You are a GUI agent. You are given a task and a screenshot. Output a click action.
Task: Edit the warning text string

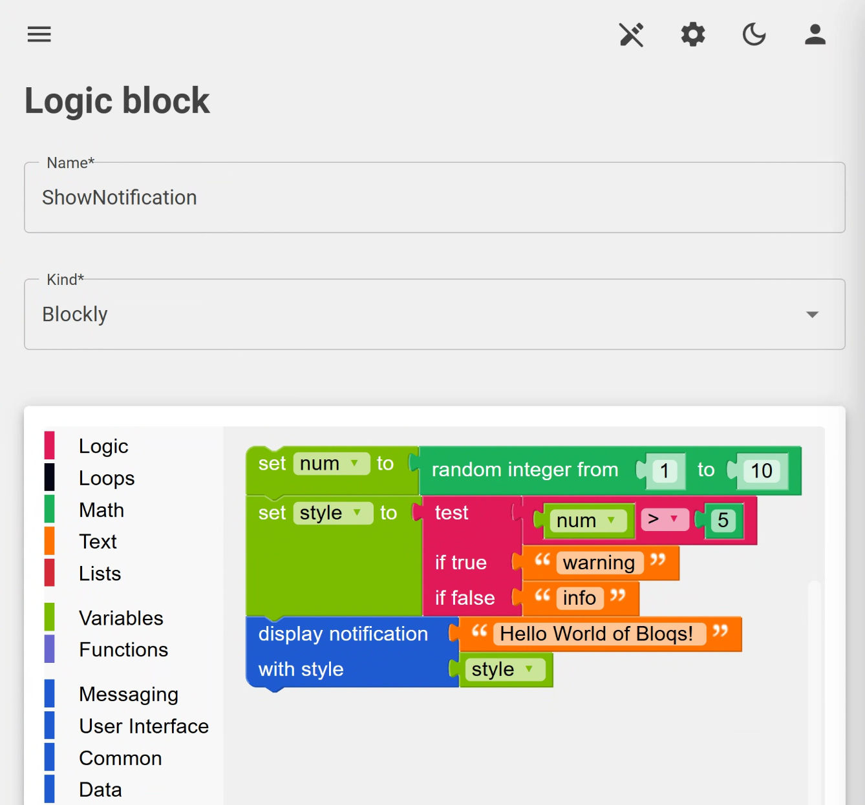coord(599,563)
